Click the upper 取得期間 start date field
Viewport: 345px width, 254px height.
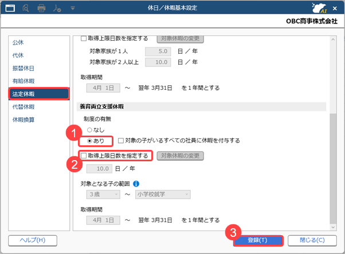point(103,88)
